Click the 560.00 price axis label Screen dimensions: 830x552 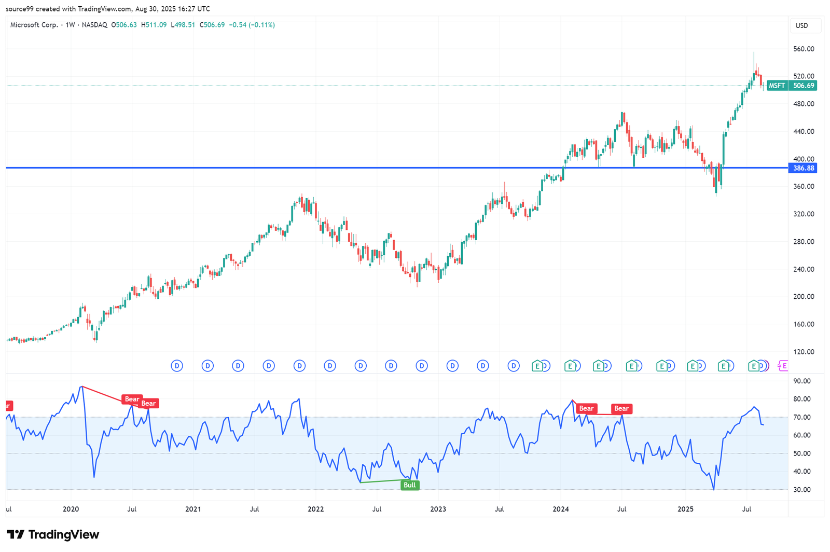click(804, 49)
